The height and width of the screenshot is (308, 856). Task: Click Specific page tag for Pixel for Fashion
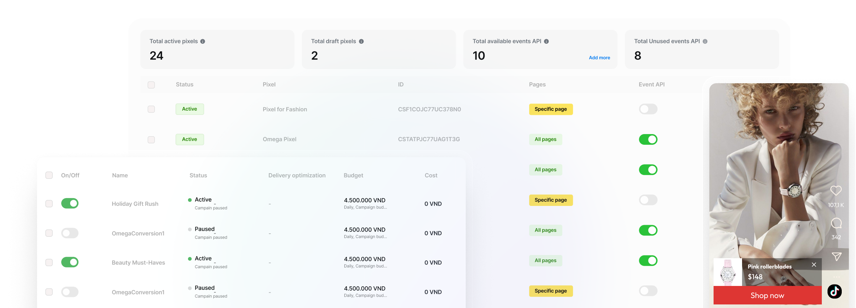550,109
